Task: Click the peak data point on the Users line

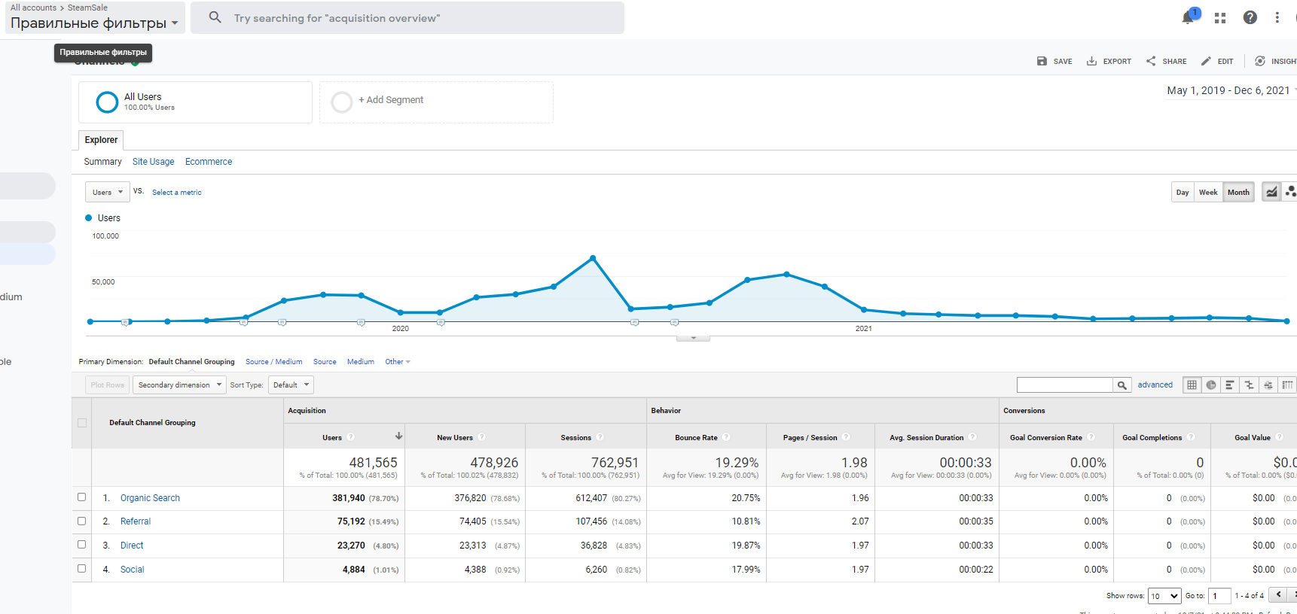Action: [x=593, y=258]
